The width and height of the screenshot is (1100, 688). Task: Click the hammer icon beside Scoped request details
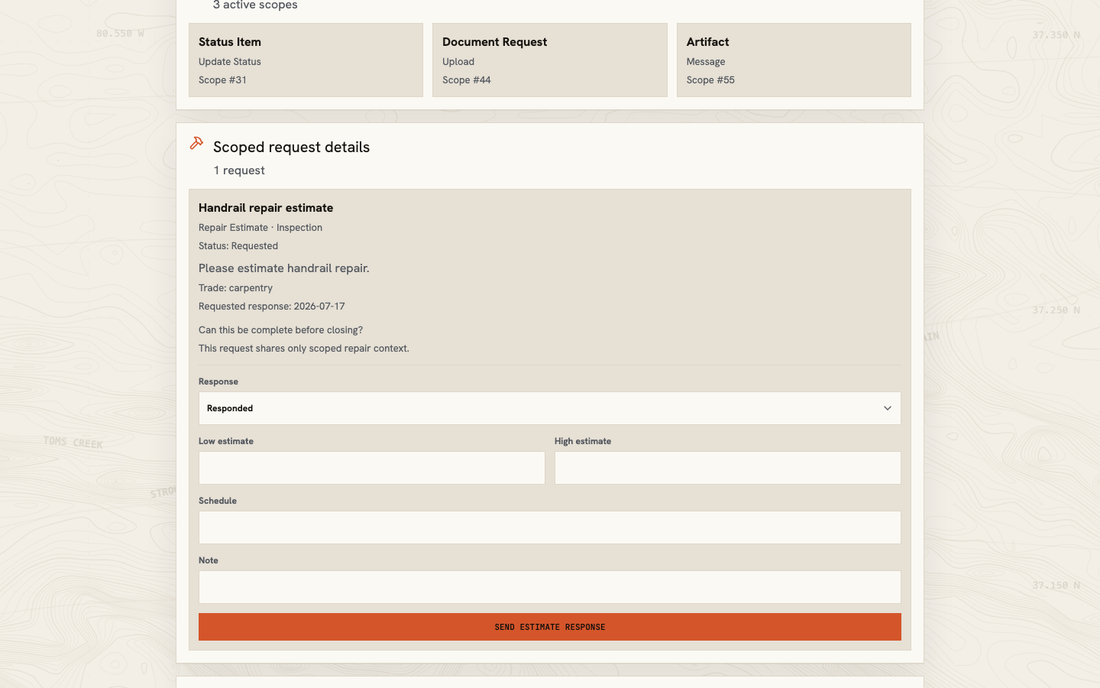coord(196,143)
